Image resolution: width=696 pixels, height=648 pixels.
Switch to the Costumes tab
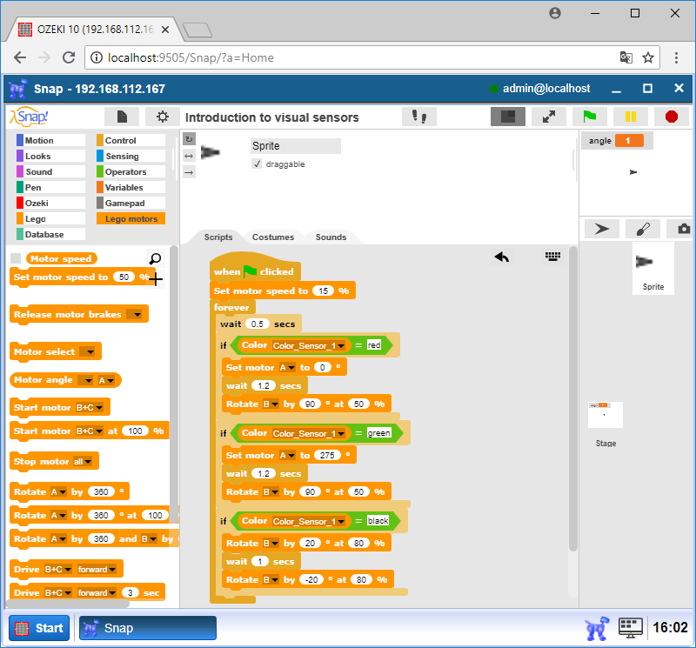click(x=273, y=237)
